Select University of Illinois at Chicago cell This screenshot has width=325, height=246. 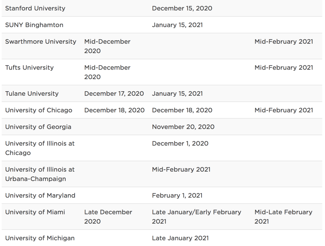pyautogui.click(x=40, y=148)
